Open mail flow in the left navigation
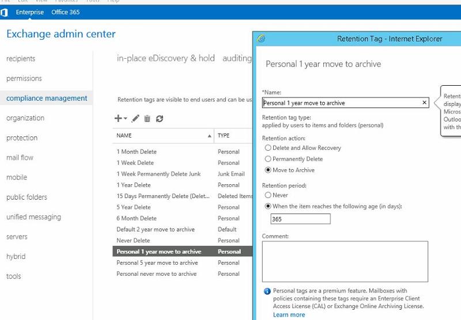Screen dimensions: 461x320 20,158
